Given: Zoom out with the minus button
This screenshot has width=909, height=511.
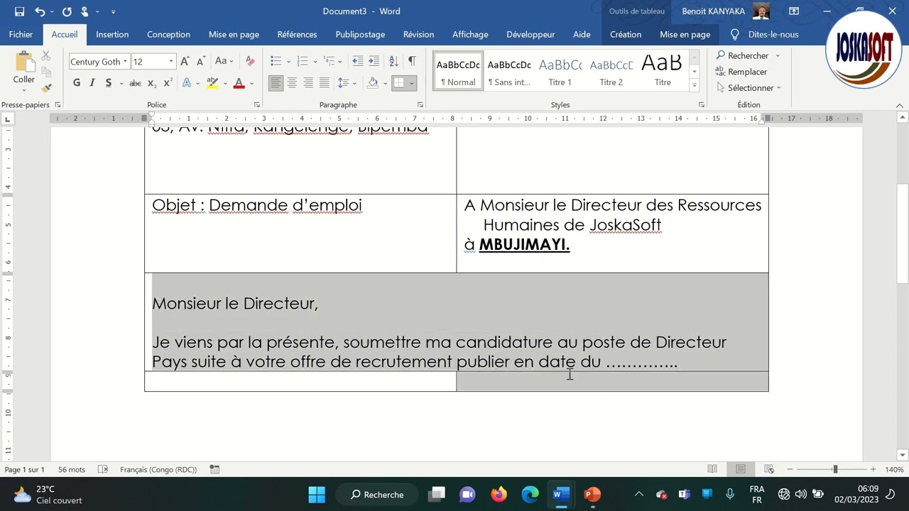Looking at the screenshot, I should coord(790,469).
